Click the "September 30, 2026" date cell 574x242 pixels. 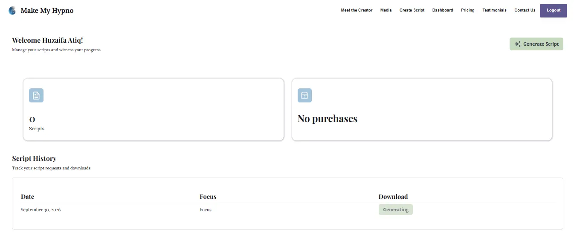[x=41, y=210]
